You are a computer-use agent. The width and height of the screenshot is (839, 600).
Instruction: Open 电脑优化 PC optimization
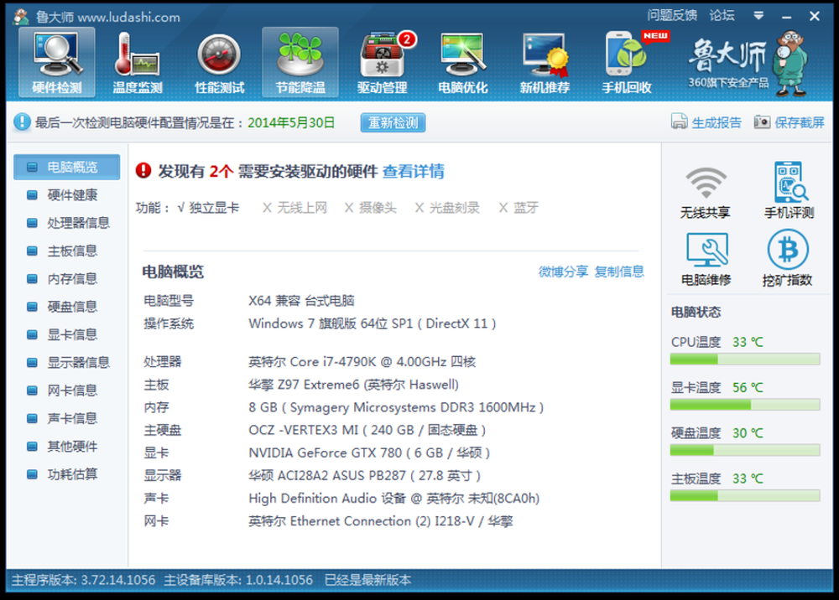(463, 63)
